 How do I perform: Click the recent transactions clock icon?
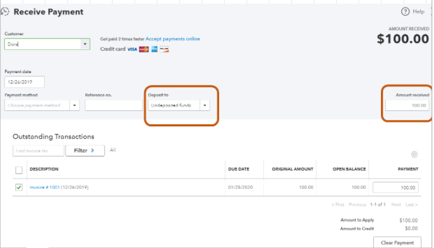(4, 11)
